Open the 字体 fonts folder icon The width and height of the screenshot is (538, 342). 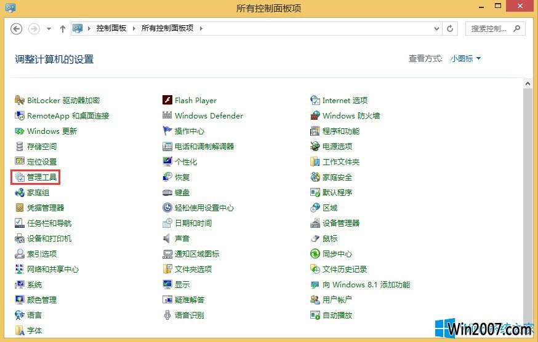pos(20,330)
